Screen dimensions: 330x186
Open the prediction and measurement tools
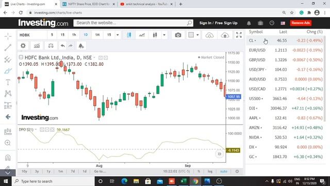8,105
